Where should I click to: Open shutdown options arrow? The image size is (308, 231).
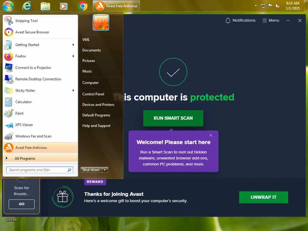[x=105, y=170]
